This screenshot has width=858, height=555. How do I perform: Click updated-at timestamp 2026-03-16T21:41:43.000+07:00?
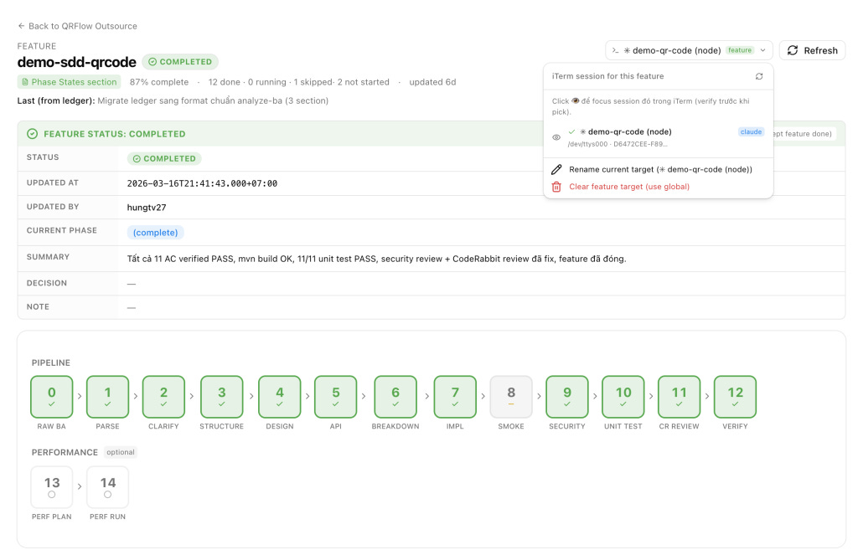click(202, 183)
